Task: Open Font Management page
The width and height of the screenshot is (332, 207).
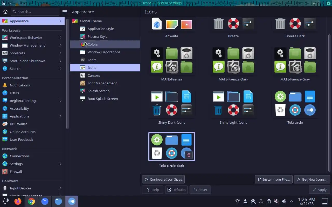Action: click(x=105, y=83)
